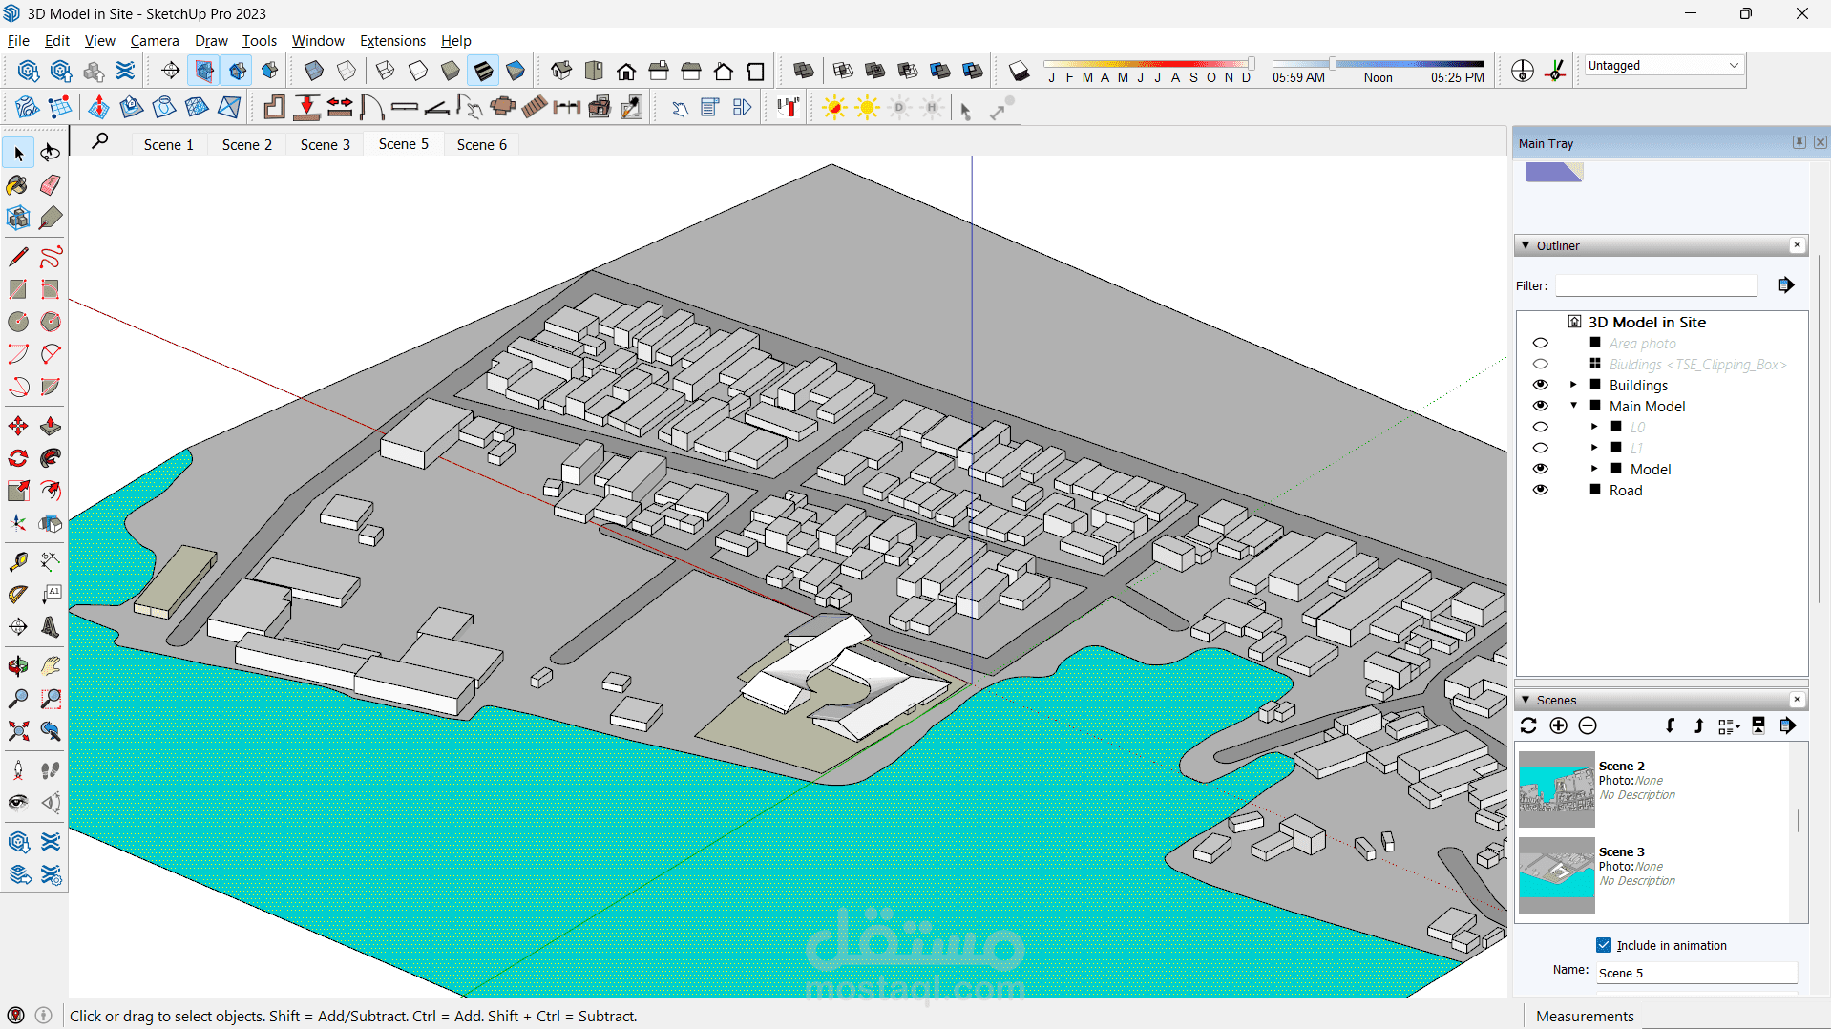
Task: Uncheck Include in animation checkbox
Action: [1604, 945]
